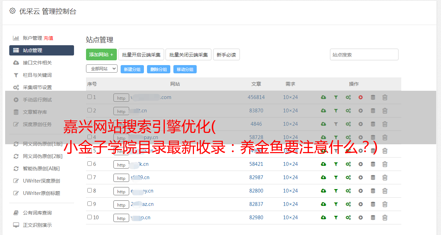Open 智能伪原创[AI版] in the sidebar
This screenshot has height=235, width=441.
click(x=41, y=169)
